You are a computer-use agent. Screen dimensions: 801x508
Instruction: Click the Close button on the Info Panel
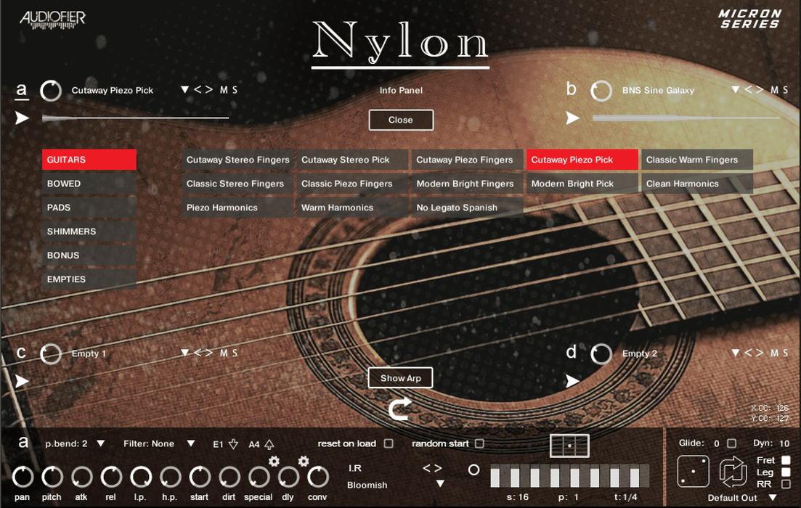point(400,120)
